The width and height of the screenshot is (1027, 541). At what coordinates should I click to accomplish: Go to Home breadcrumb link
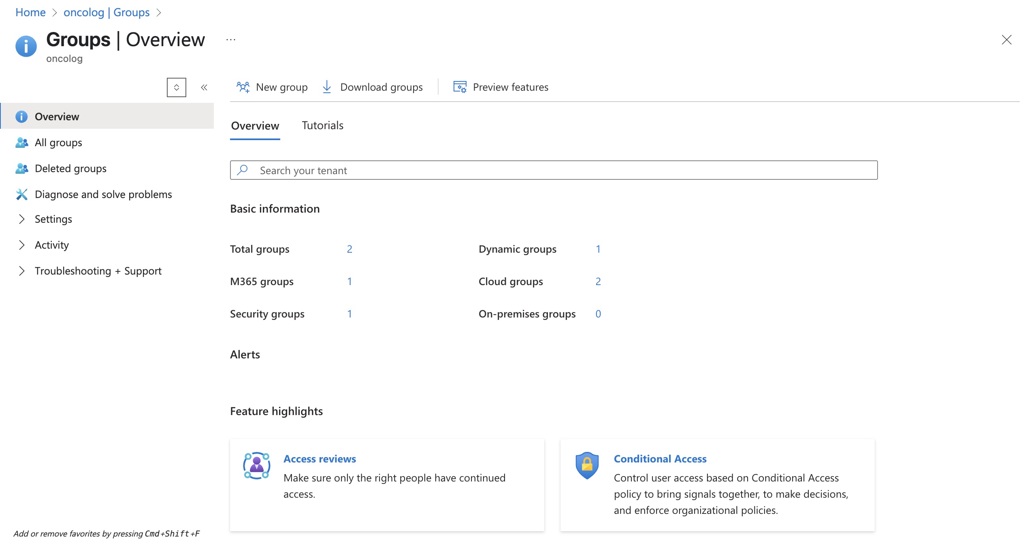pyautogui.click(x=30, y=13)
